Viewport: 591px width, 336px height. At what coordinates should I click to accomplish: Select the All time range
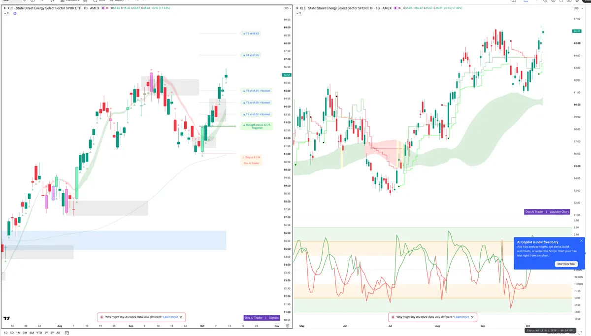pos(58,333)
